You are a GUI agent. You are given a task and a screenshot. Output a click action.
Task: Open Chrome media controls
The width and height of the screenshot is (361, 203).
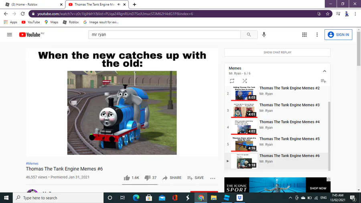tap(338, 14)
